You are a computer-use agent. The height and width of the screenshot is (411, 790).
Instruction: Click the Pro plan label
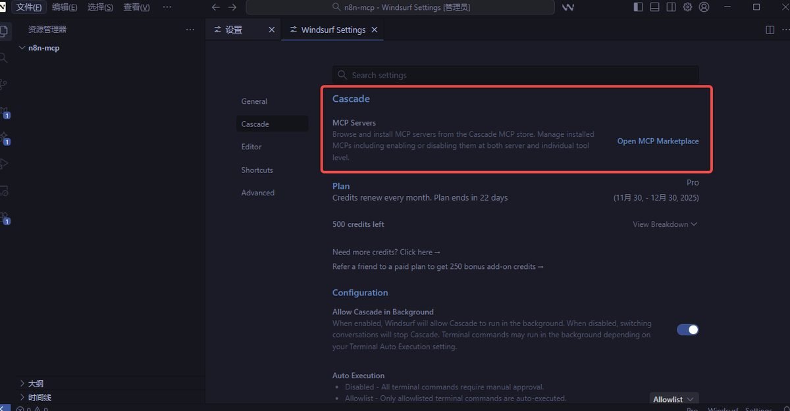693,183
